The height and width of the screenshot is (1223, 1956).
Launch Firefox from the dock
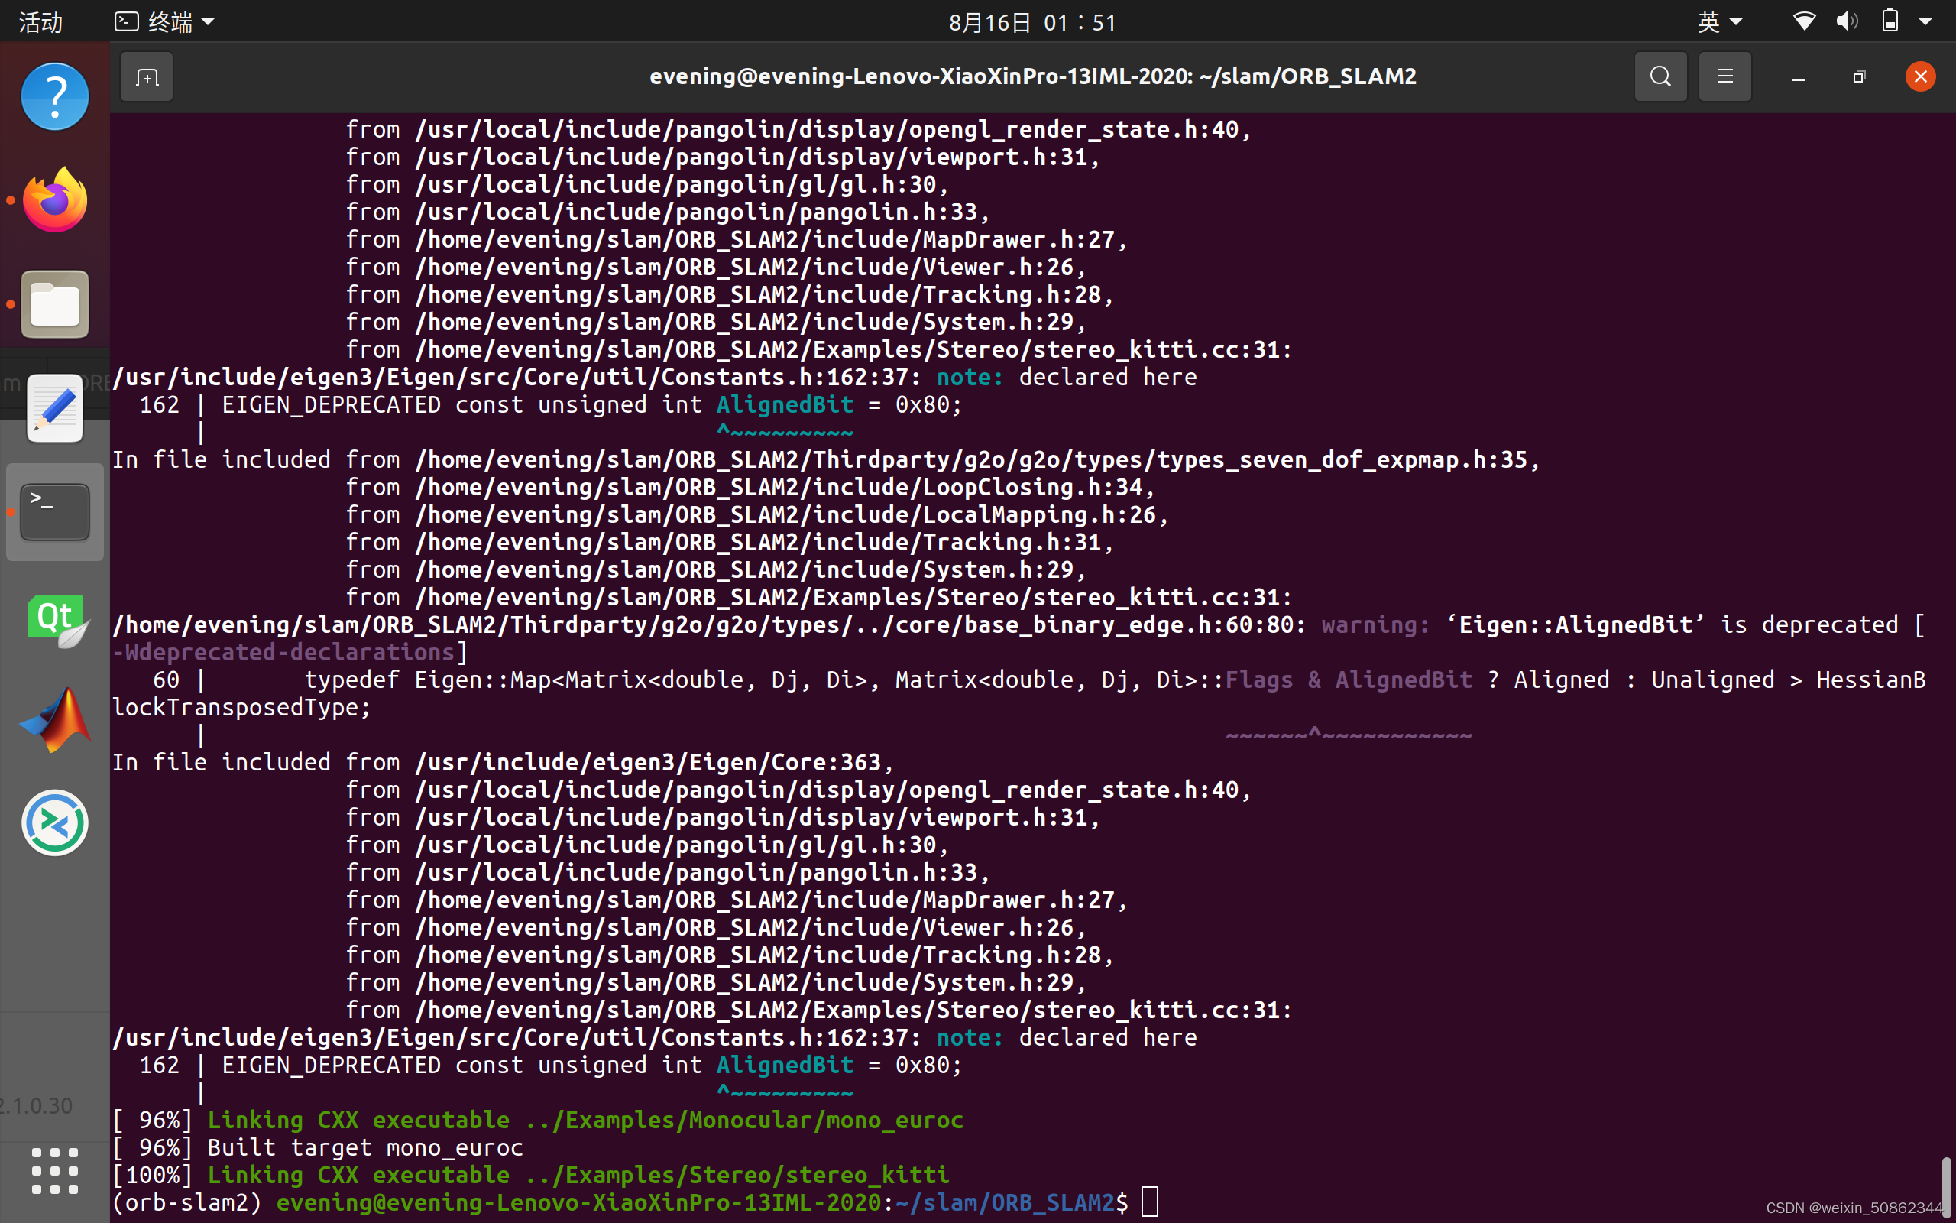54,200
